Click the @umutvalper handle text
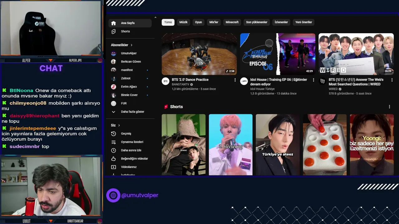The height and width of the screenshot is (224, 399). click(x=140, y=195)
